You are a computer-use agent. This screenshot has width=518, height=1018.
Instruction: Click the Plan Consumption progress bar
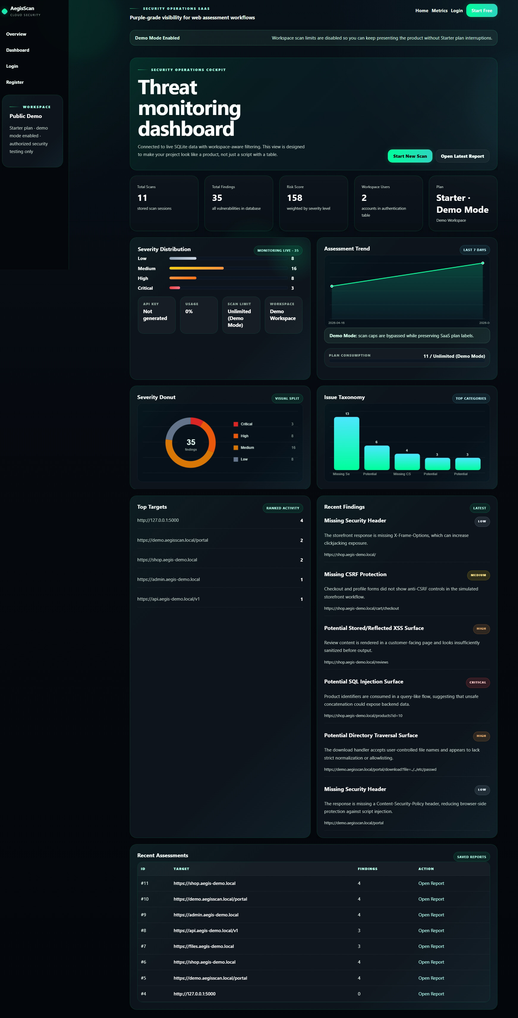point(407,361)
